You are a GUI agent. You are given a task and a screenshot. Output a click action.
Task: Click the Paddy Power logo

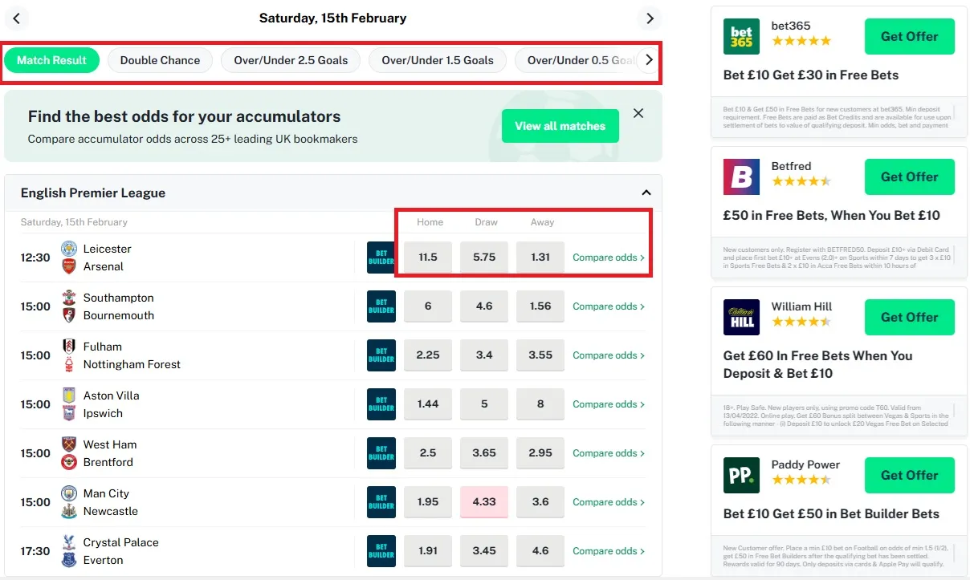[741, 476]
